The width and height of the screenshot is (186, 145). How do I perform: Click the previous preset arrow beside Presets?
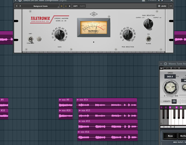[159, 1]
